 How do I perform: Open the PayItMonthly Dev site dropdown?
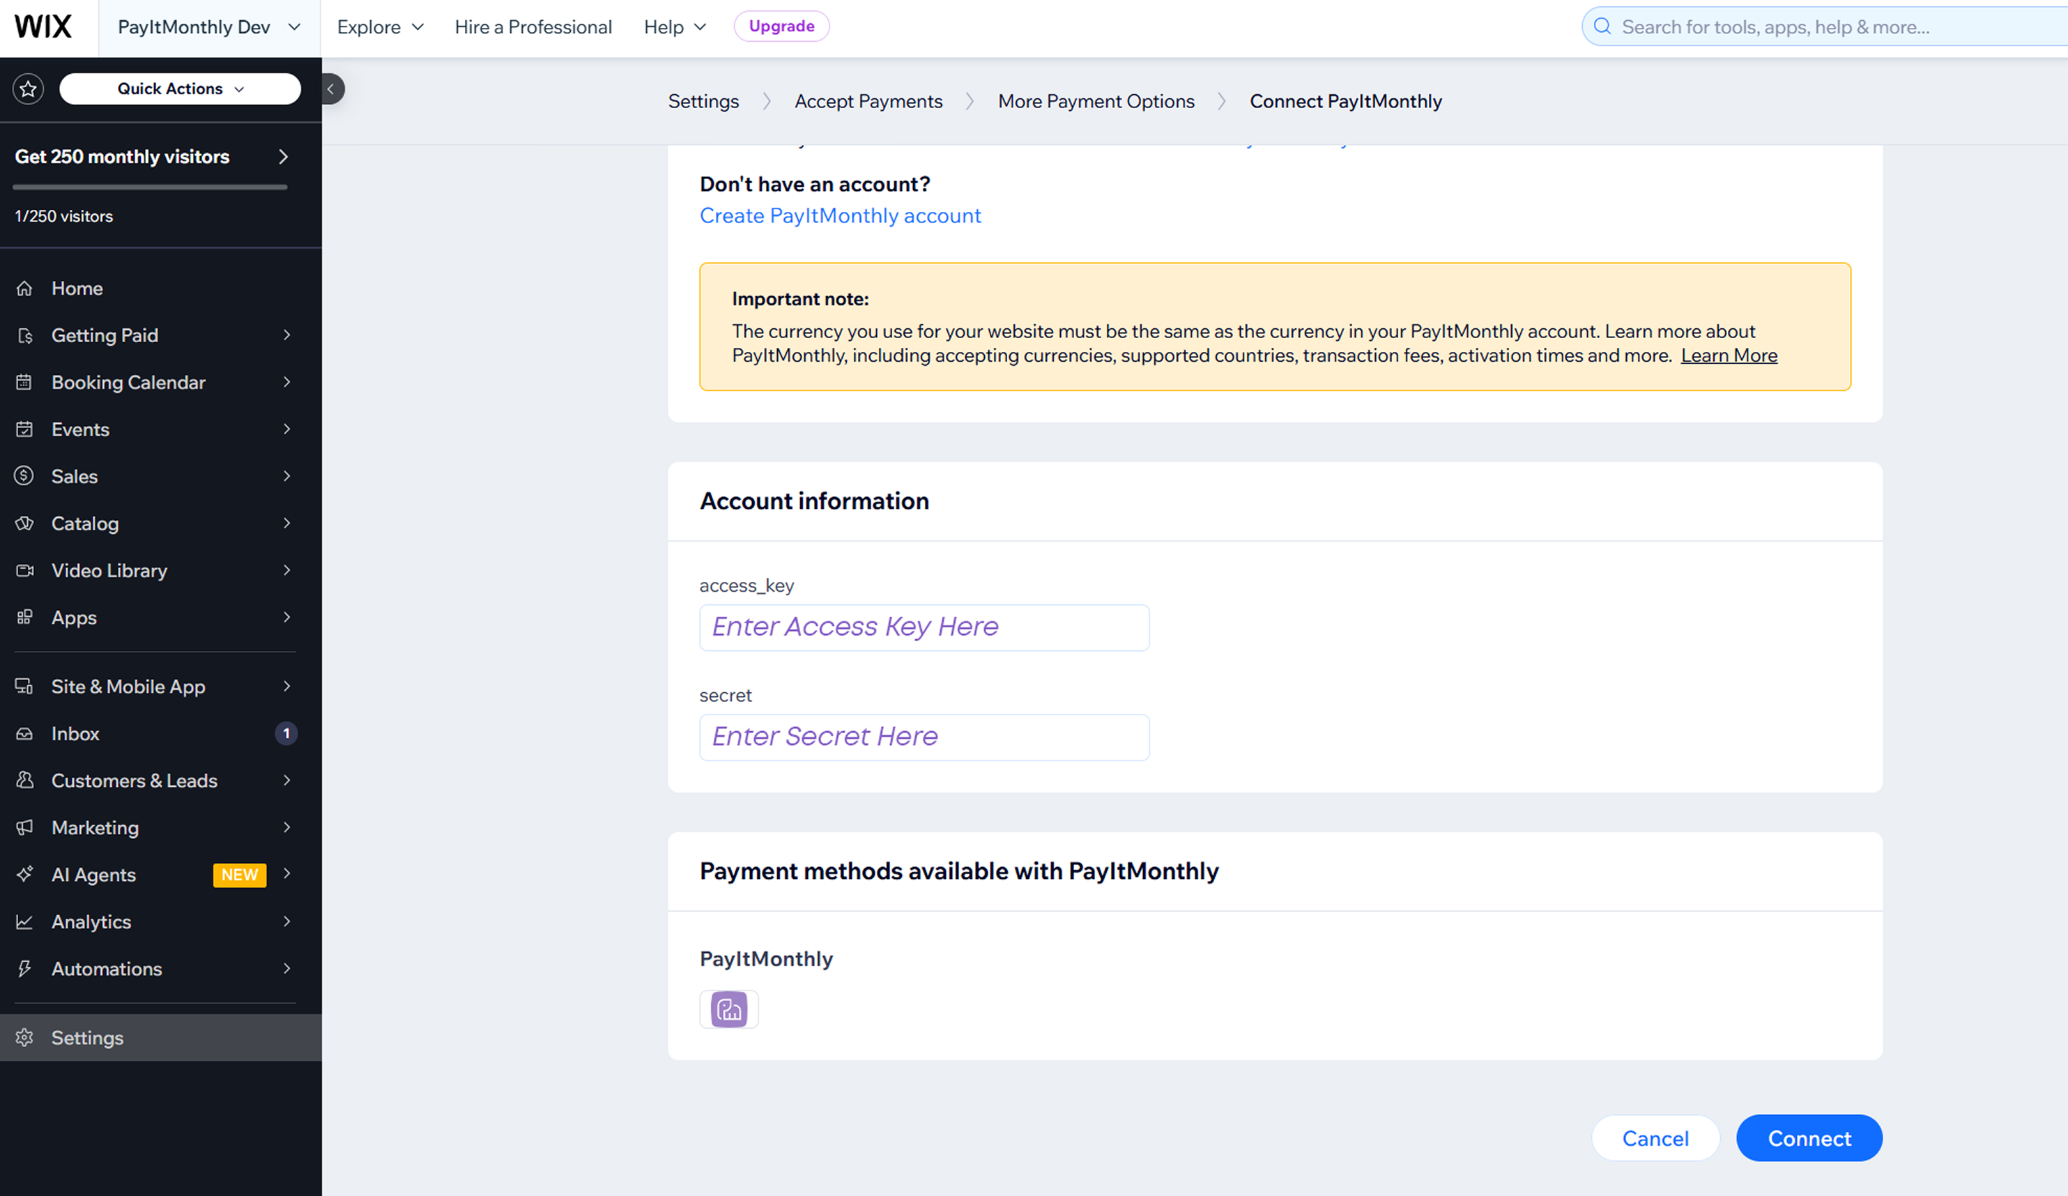(209, 27)
